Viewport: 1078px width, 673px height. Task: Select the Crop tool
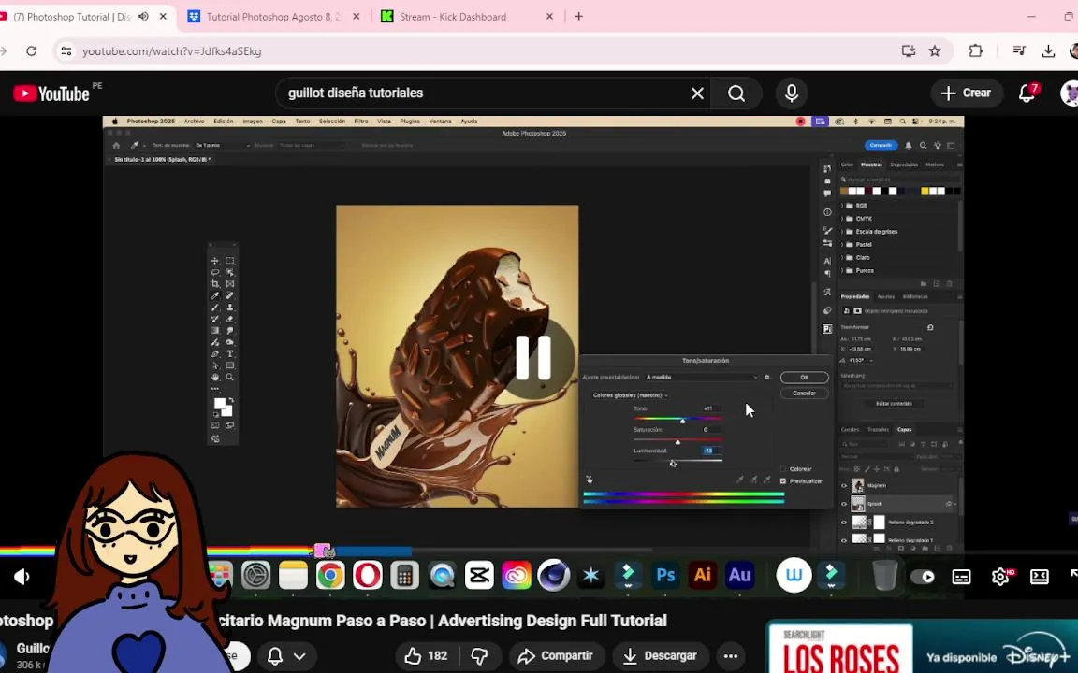pos(215,284)
